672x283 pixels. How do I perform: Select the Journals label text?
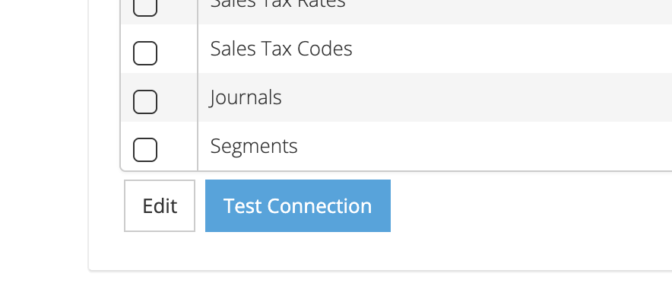click(246, 97)
